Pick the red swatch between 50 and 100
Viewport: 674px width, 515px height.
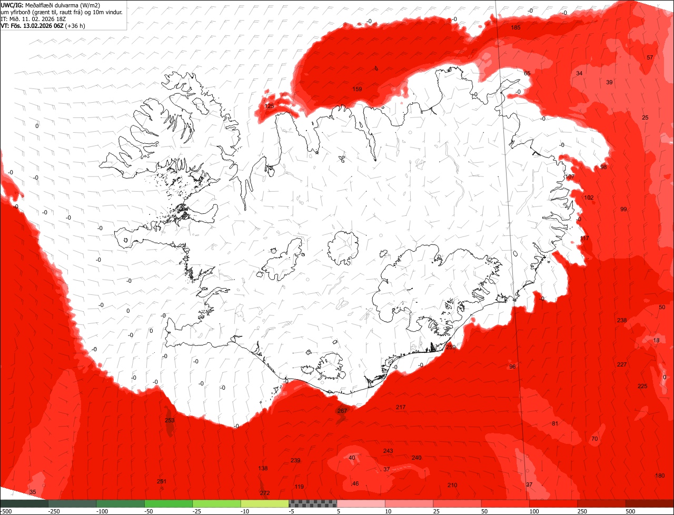pos(506,503)
